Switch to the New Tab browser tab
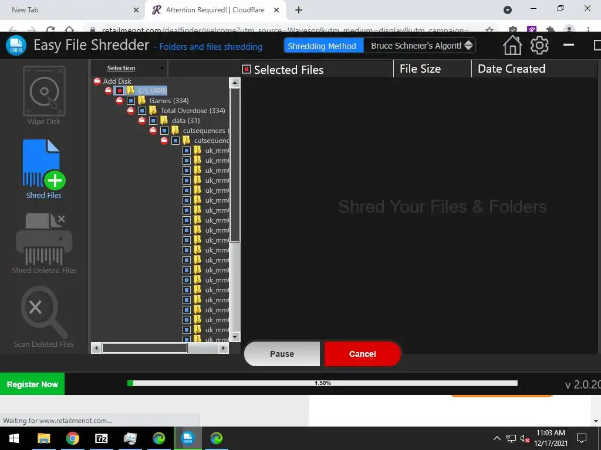The height and width of the screenshot is (450, 601). coord(73,10)
